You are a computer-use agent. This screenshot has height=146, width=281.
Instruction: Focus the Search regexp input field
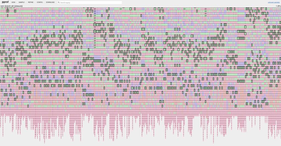(90, 2)
